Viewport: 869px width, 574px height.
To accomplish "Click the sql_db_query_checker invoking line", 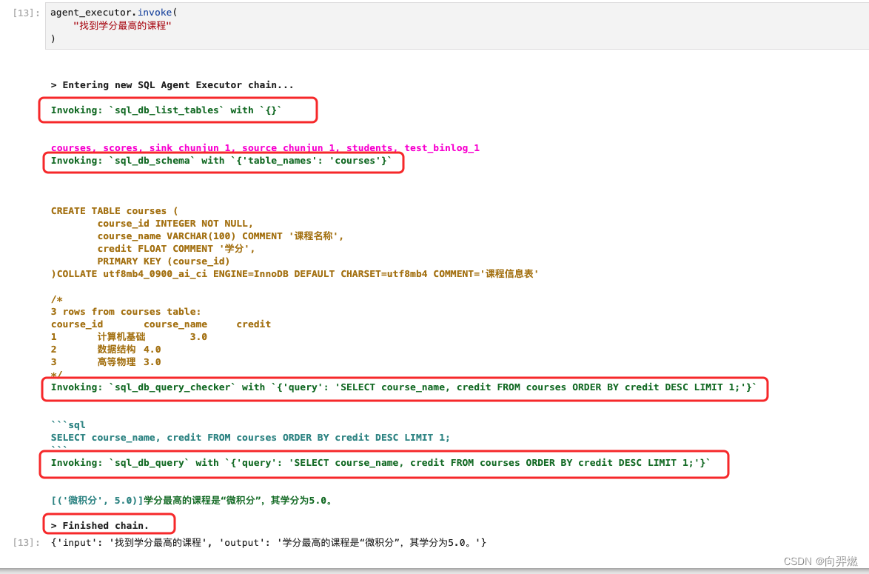I will pyautogui.click(x=403, y=387).
